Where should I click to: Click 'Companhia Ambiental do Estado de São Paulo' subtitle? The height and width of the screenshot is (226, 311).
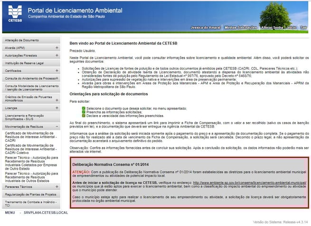(x=66, y=17)
